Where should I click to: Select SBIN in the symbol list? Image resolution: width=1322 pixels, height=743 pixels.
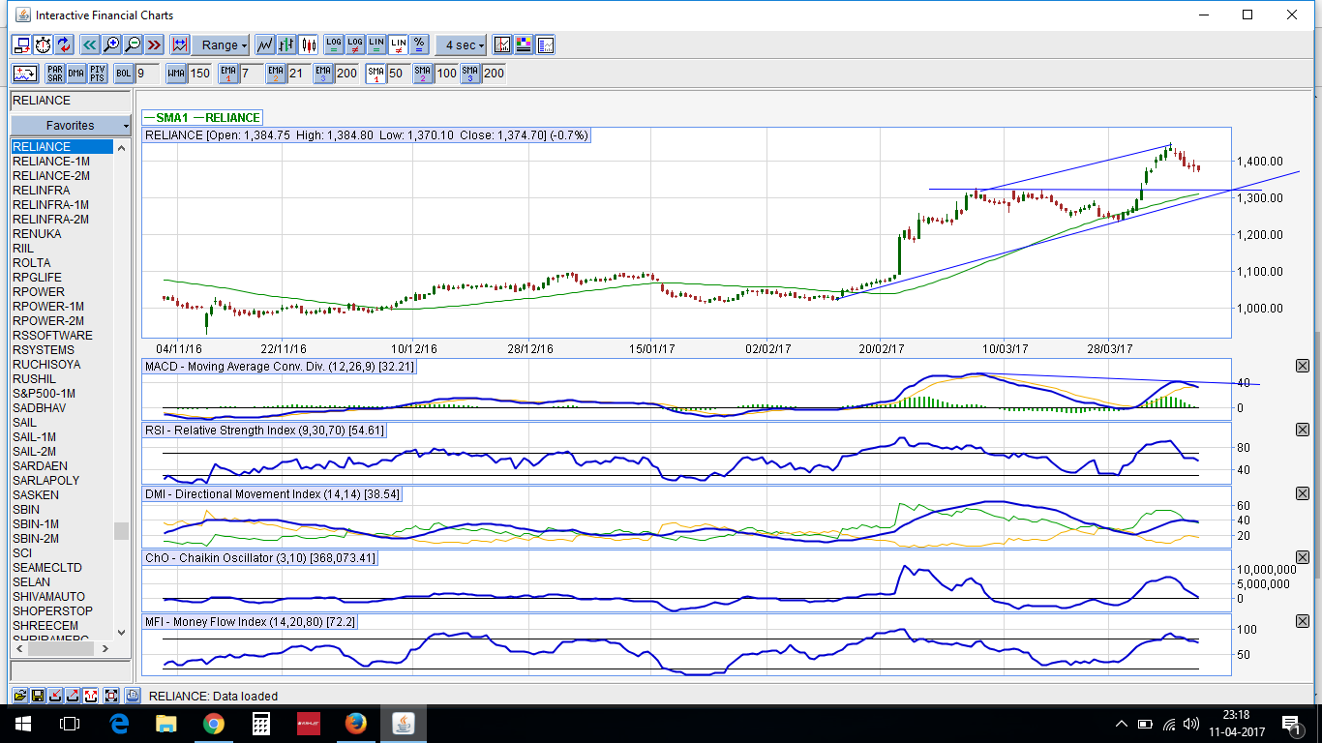tap(62, 510)
